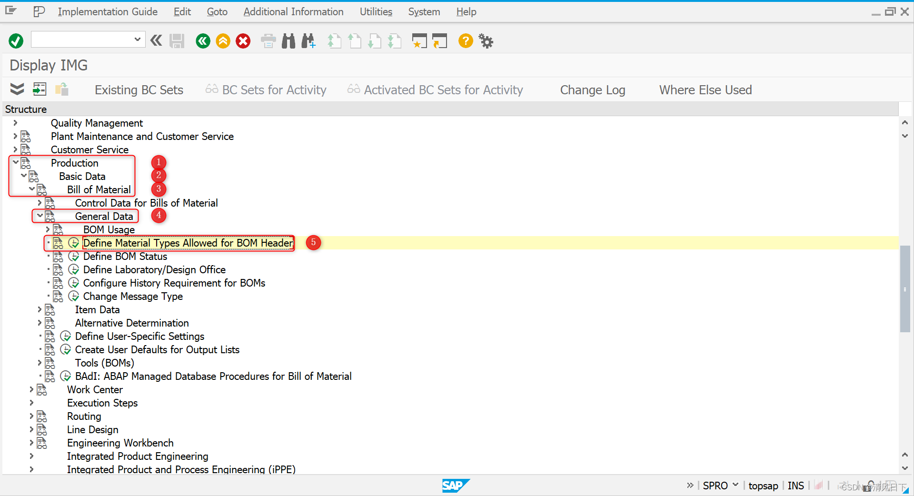The height and width of the screenshot is (496, 914).
Task: Click the Change Log button
Action: (593, 90)
